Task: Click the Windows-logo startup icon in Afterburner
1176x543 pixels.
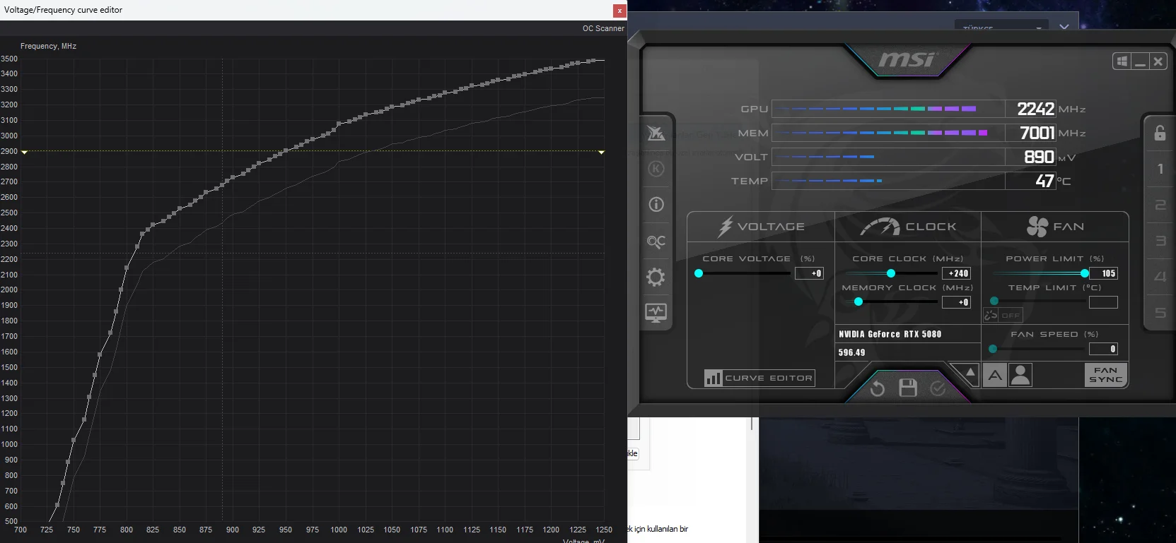Action: [1122, 61]
